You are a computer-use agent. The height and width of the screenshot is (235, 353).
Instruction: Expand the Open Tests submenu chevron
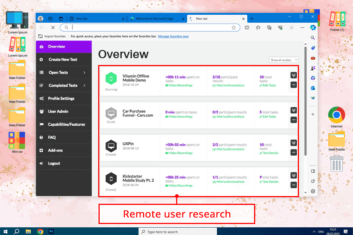[x=85, y=72]
